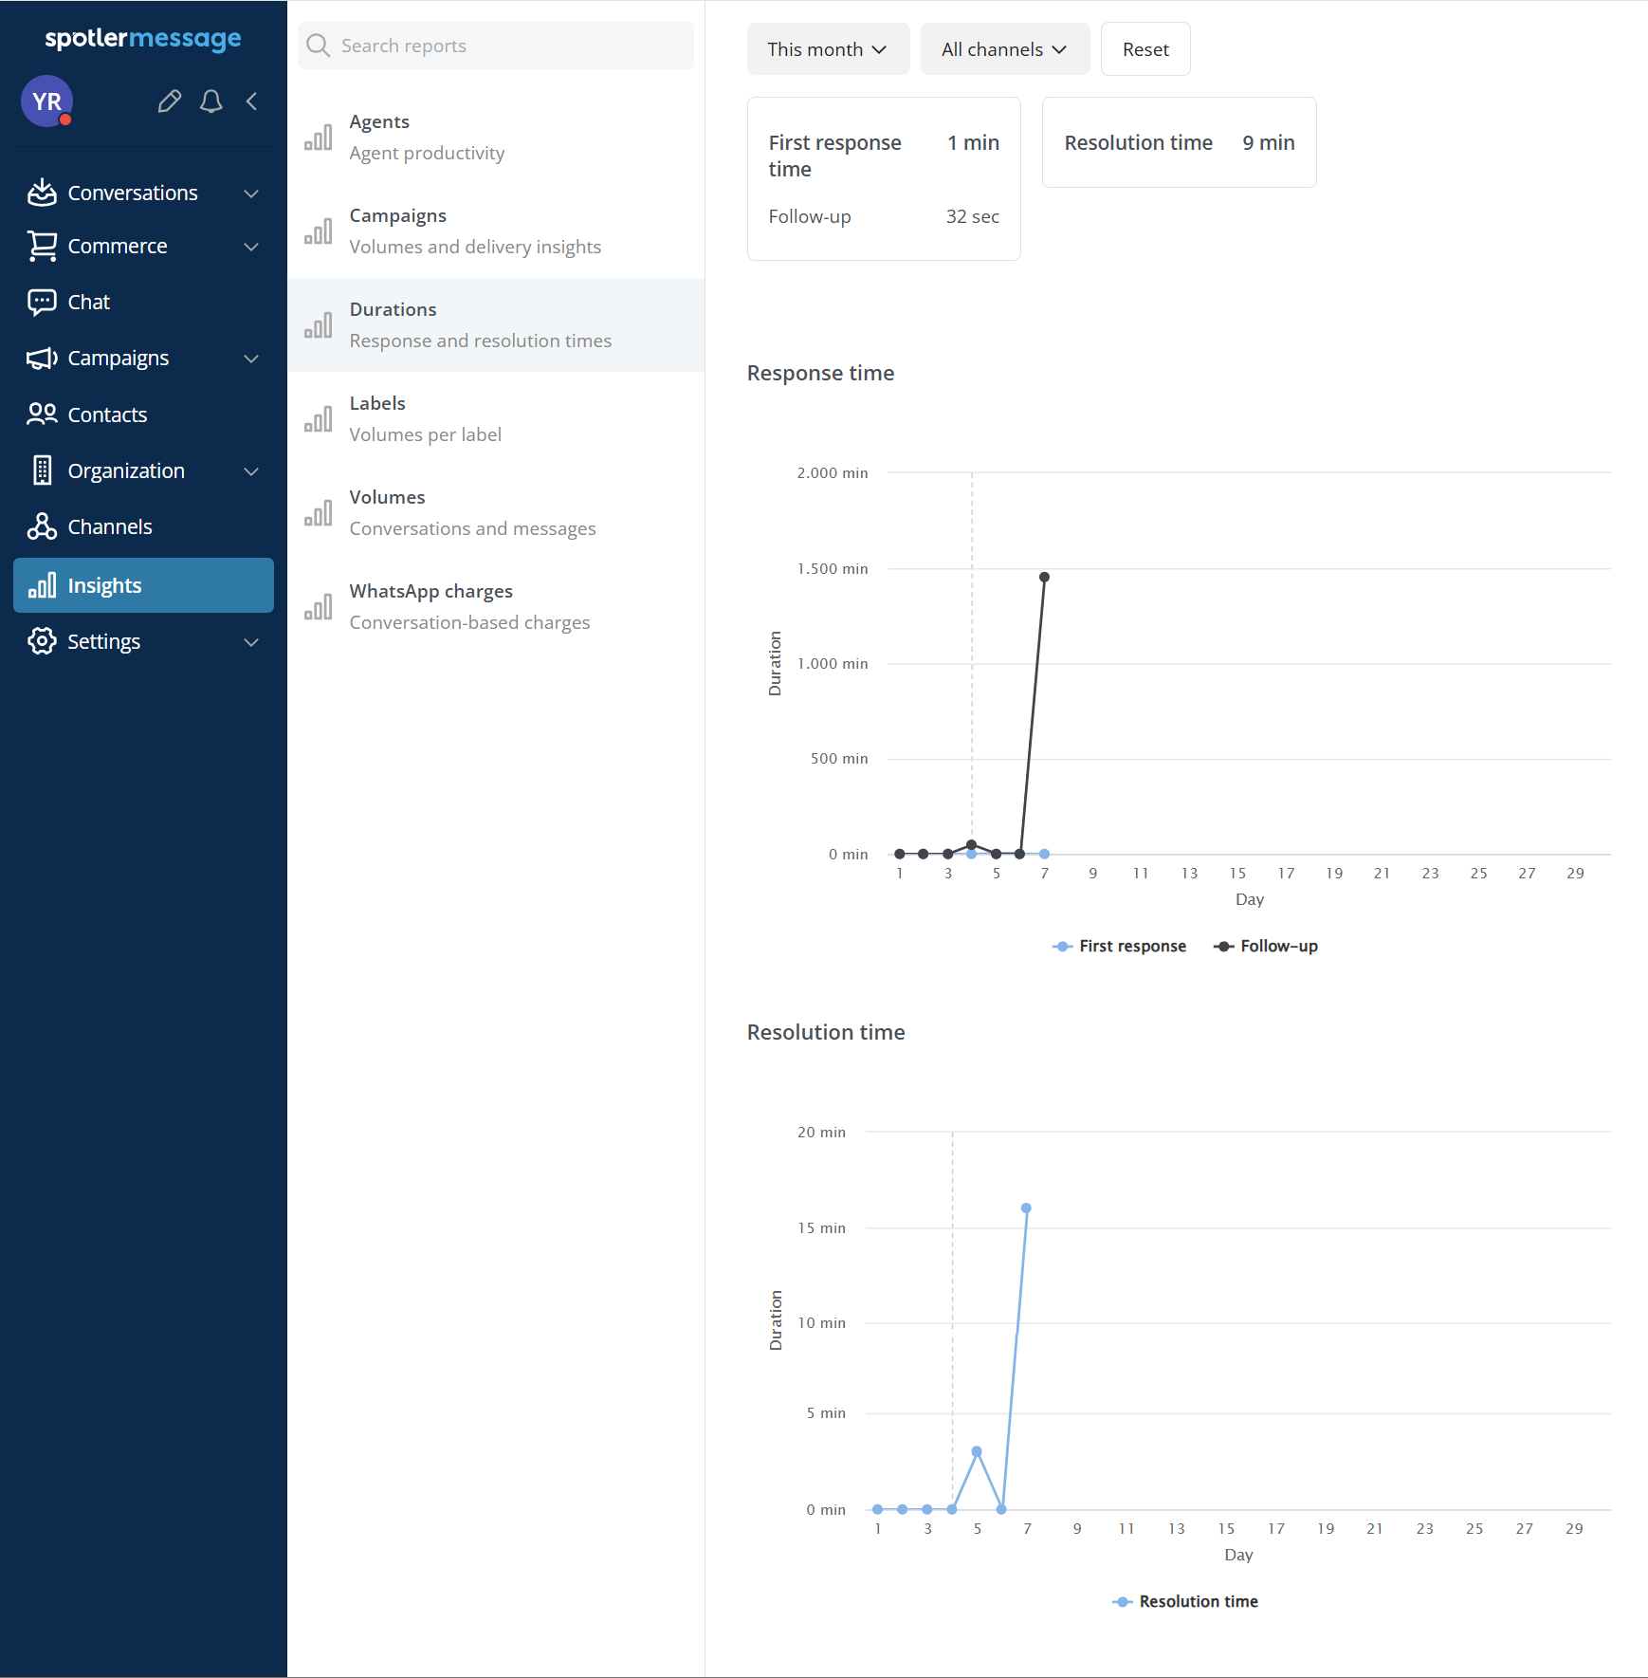Go to Contacts in sidebar

[107, 415]
